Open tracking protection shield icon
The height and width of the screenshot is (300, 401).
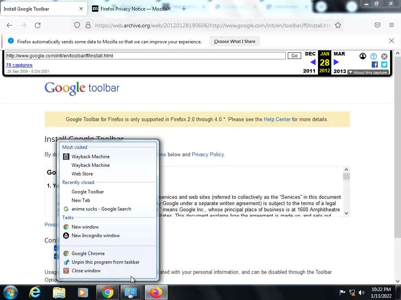point(77,25)
